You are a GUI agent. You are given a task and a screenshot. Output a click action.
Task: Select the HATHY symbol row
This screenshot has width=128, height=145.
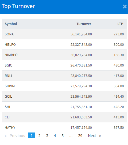coord(64,127)
